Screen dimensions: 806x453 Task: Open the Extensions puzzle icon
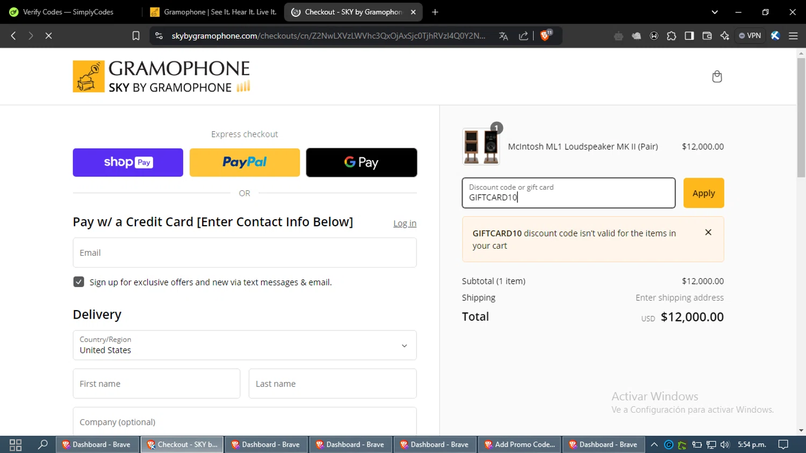(x=672, y=36)
